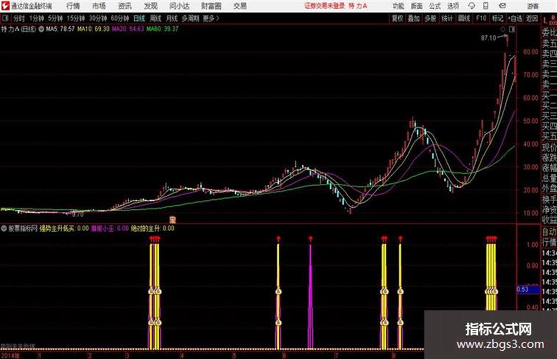
Task: Click the 自选 watchlist button
Action: point(515,18)
